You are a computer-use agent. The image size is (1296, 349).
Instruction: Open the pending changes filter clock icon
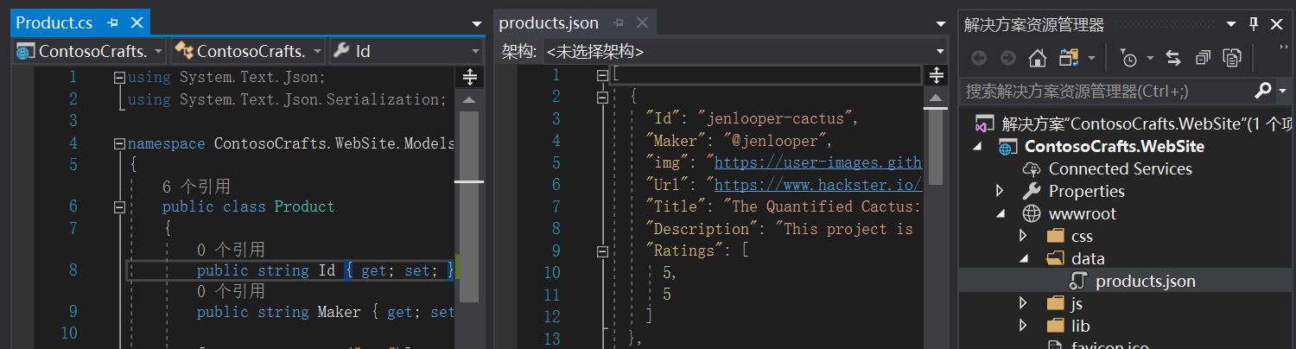click(x=1129, y=58)
